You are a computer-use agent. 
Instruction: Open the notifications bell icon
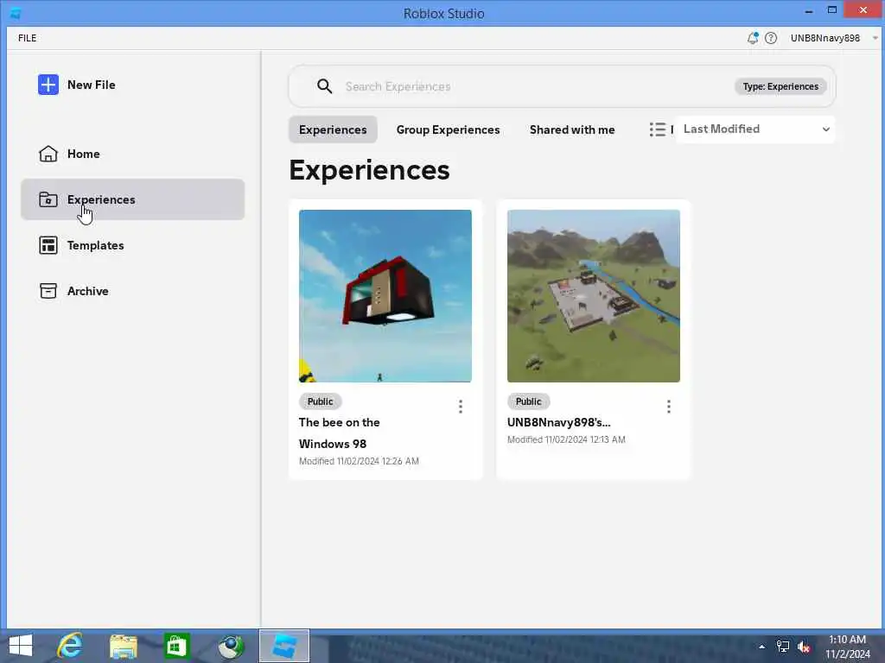click(x=753, y=38)
